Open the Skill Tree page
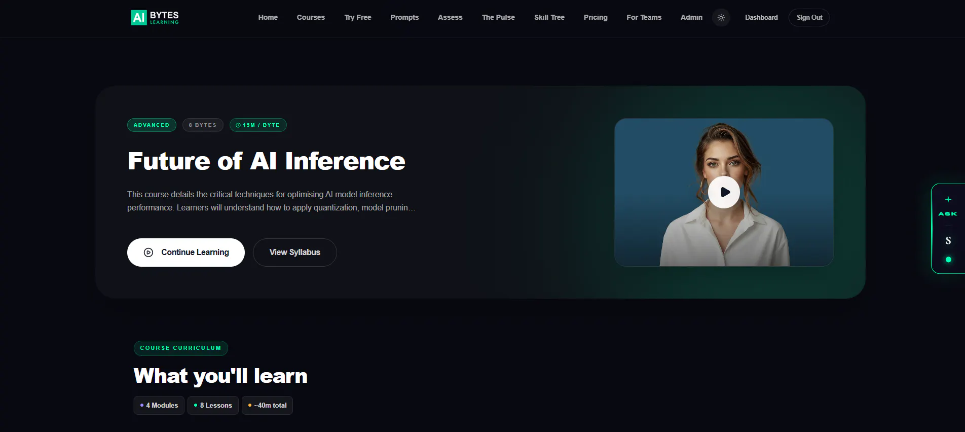This screenshot has width=965, height=432. click(549, 17)
